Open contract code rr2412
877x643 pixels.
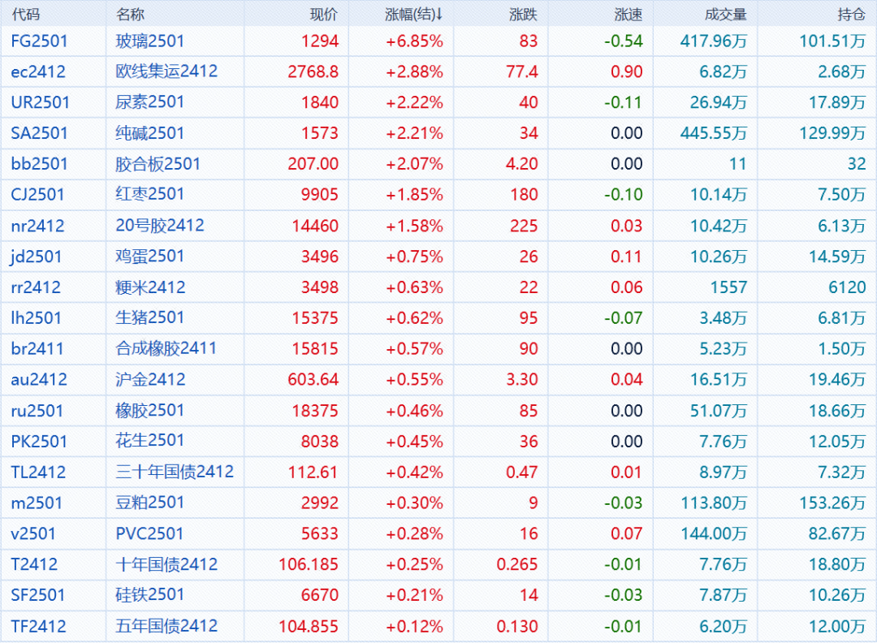click(36, 287)
